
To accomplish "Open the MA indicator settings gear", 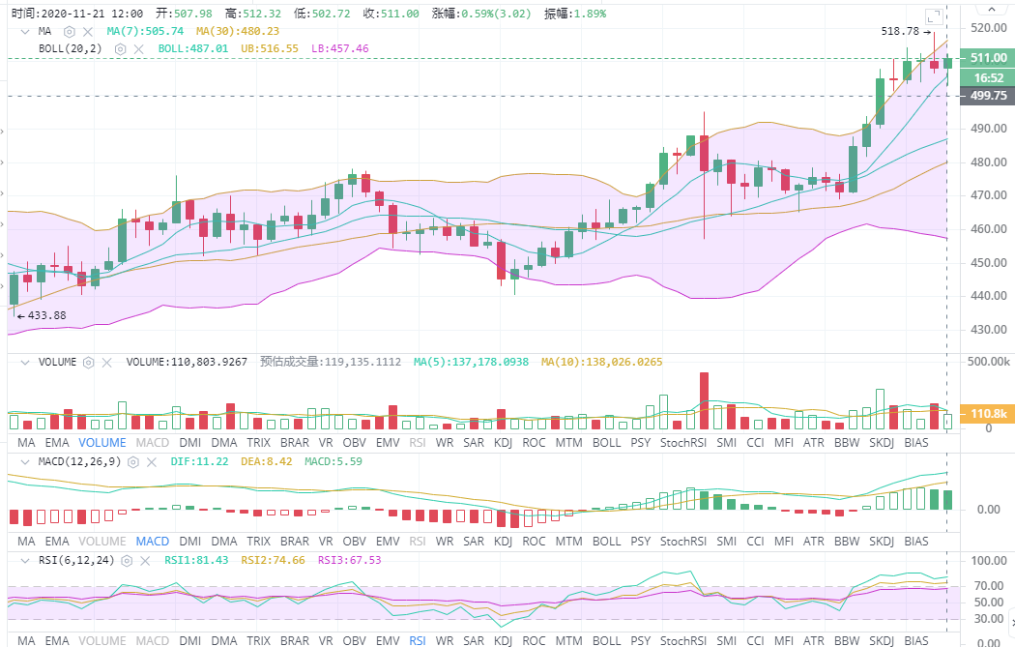I will click(68, 31).
